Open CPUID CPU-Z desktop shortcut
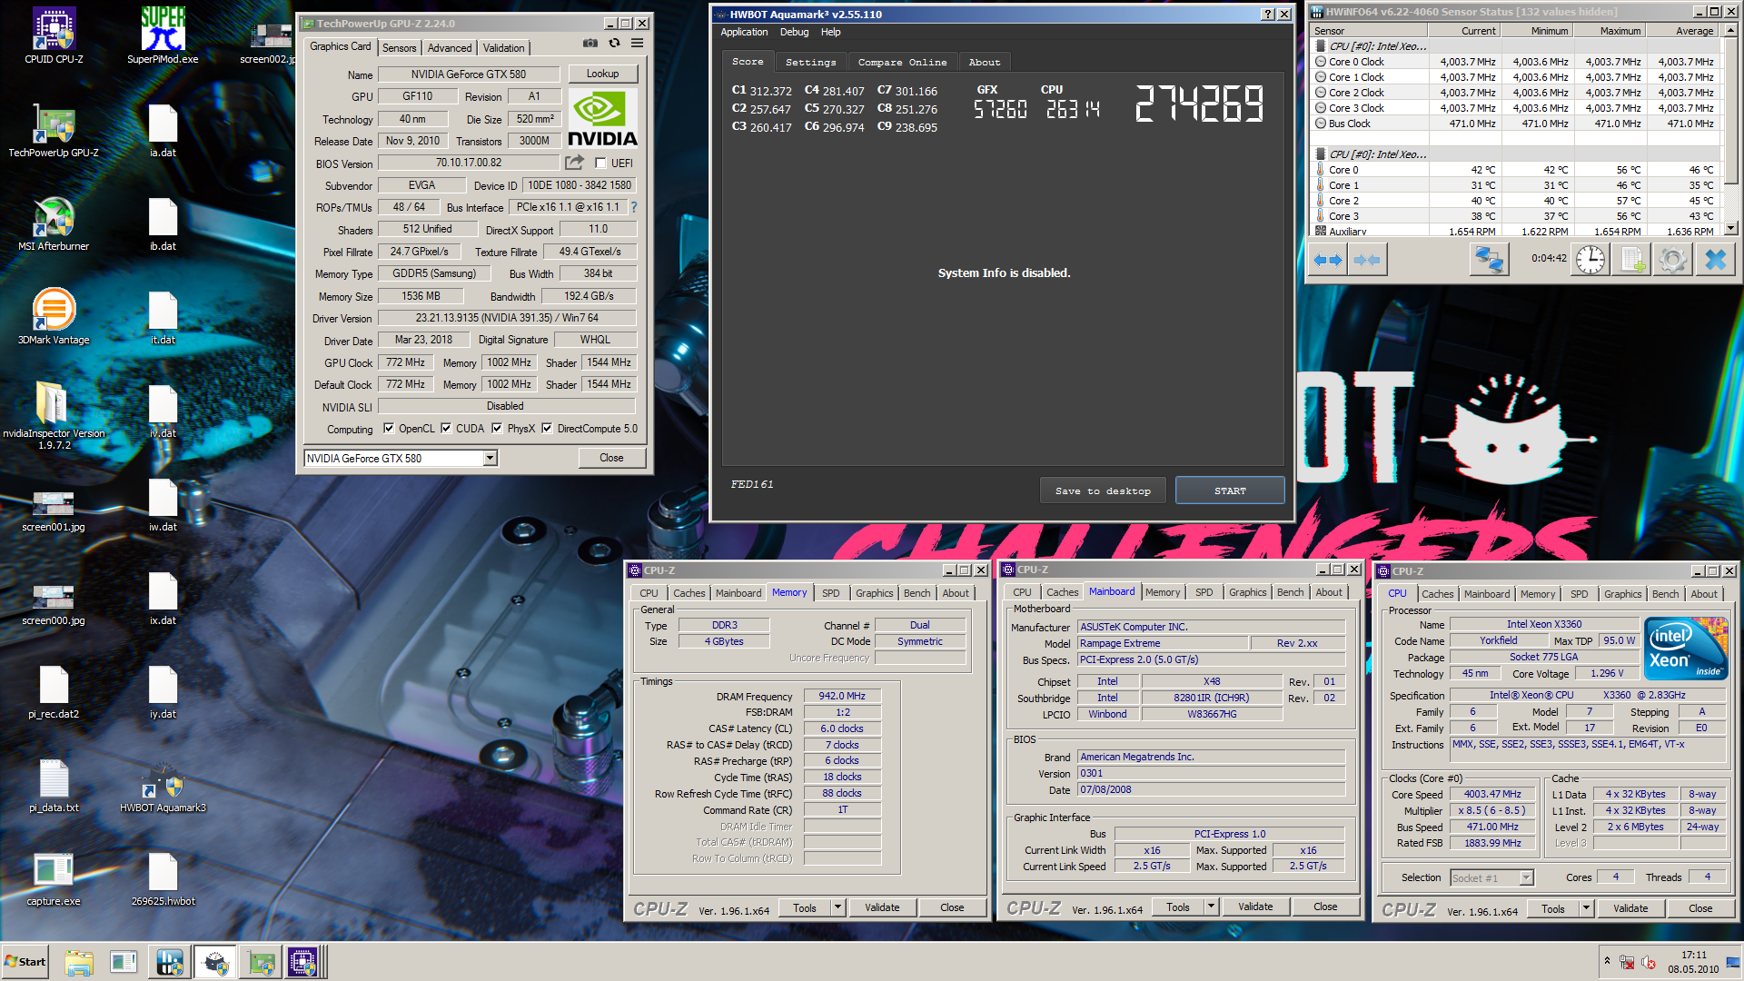This screenshot has width=1744, height=981. (54, 36)
